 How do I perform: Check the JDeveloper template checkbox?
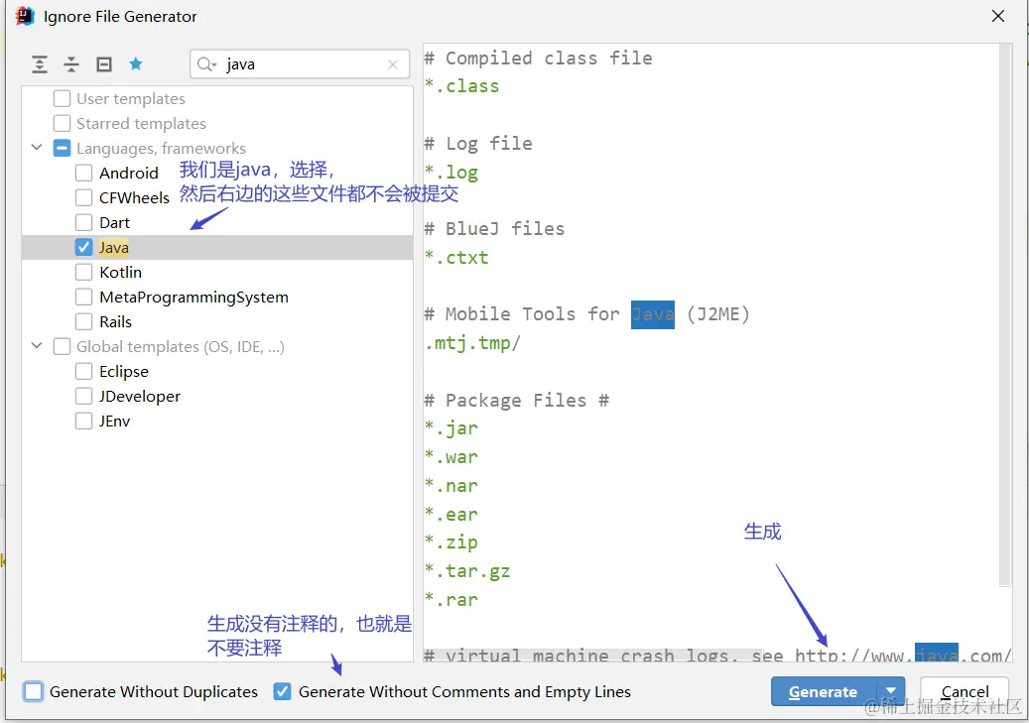[84, 397]
